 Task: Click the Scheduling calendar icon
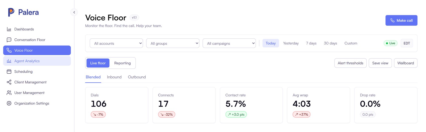click(x=9, y=72)
